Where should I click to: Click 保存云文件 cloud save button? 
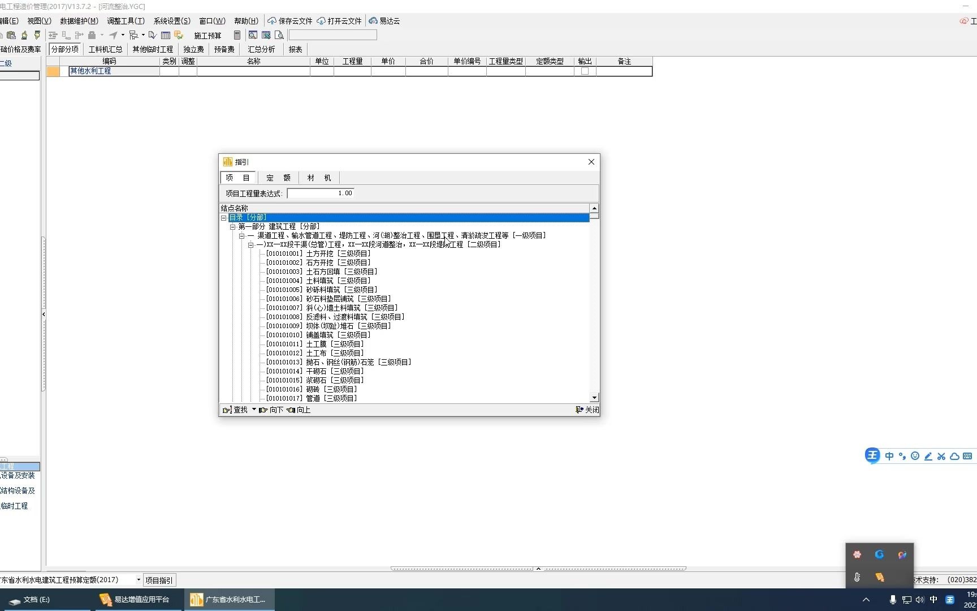coord(290,21)
